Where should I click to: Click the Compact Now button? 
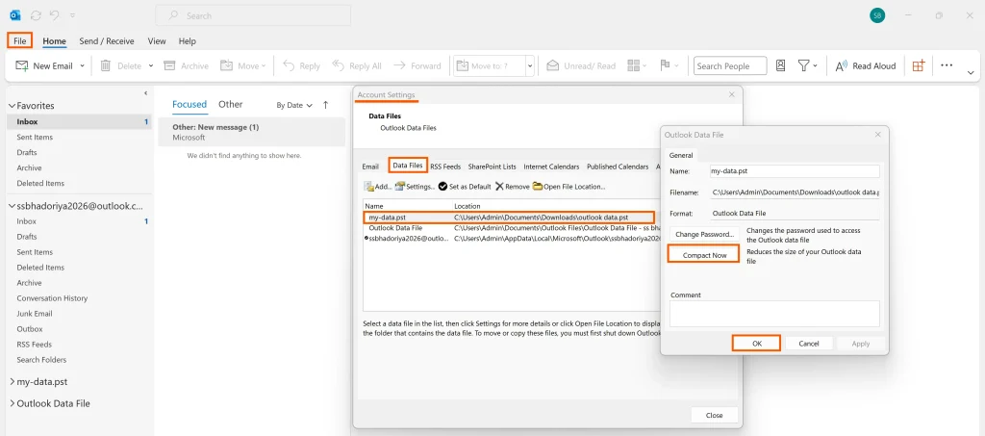click(x=703, y=254)
